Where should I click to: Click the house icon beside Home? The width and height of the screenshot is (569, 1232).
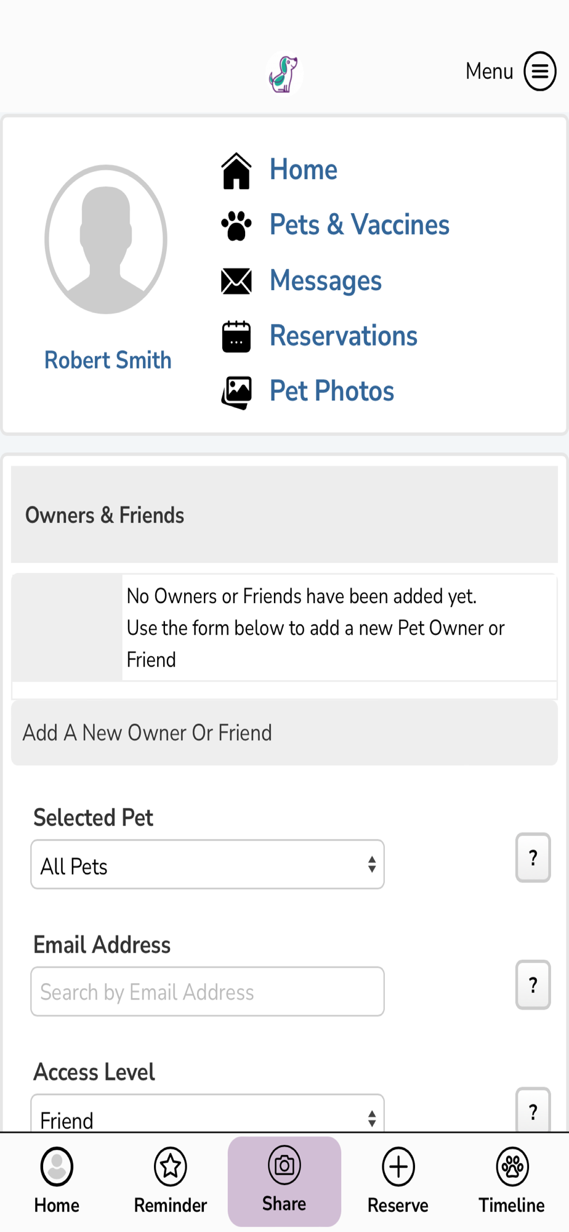pos(236,171)
